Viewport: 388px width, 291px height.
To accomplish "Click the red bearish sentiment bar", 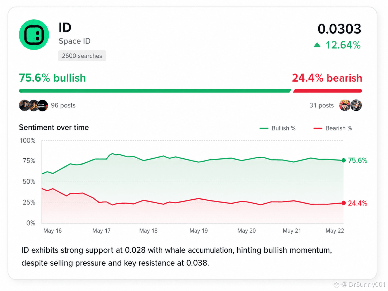I will (x=327, y=91).
